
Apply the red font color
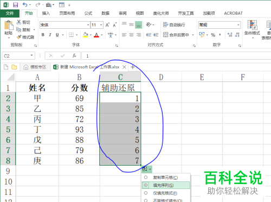pyautogui.click(x=96, y=35)
